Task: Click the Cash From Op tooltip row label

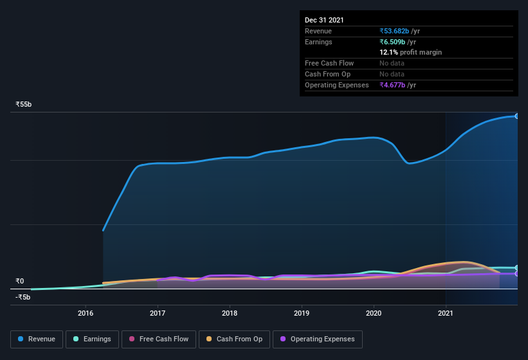Action: pos(327,74)
